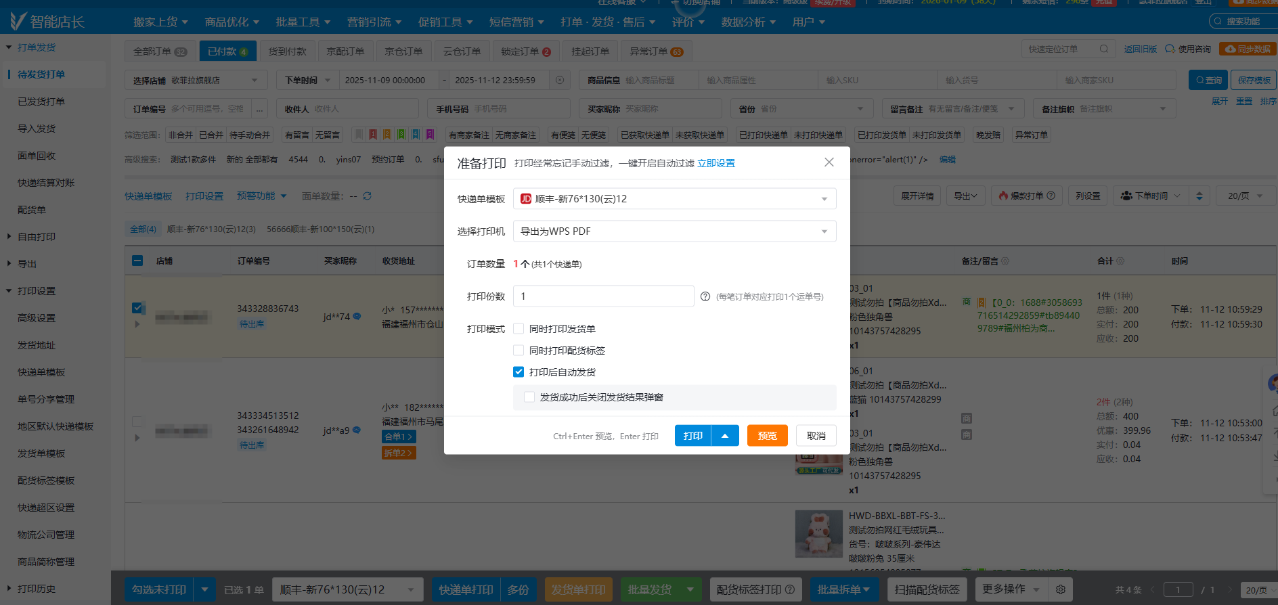The height and width of the screenshot is (605, 1278).
Task: Uncheck 打印后自动发货 checkbox
Action: (x=519, y=372)
